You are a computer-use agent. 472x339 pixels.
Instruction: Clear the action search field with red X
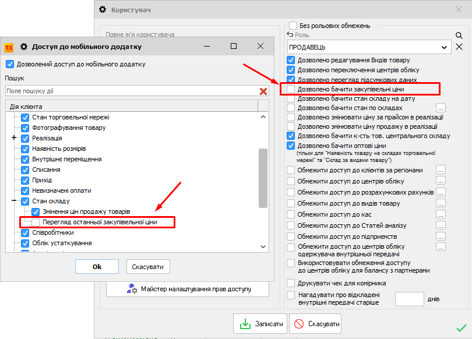point(263,91)
